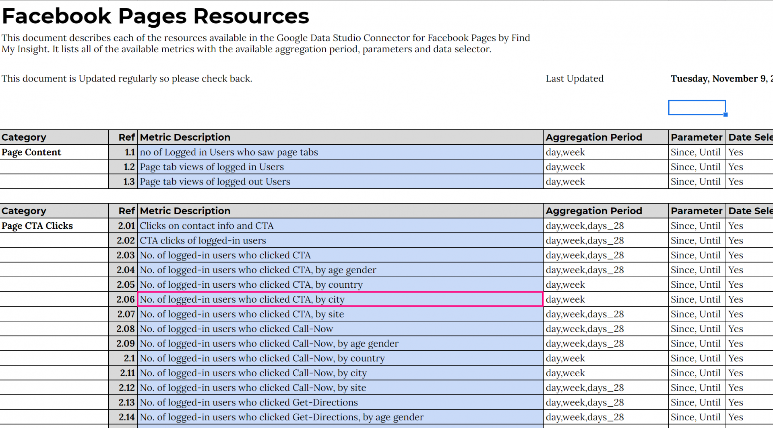Screen dimensions: 773x428
Task: Select Parameter header above the Page Content rows
Action: 696,137
